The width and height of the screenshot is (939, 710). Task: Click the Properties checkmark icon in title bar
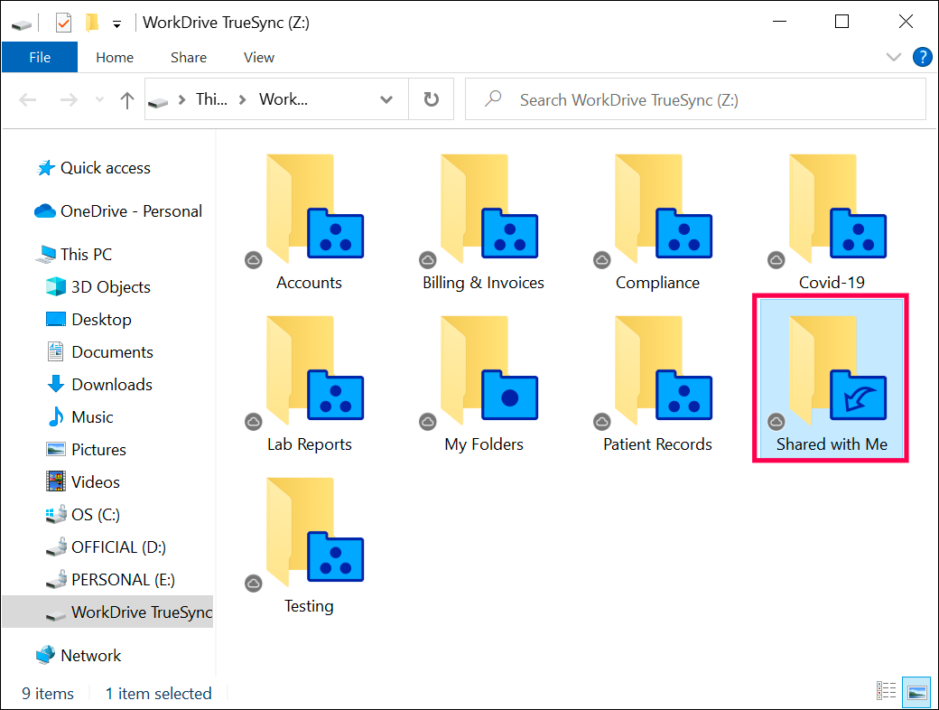tap(63, 23)
